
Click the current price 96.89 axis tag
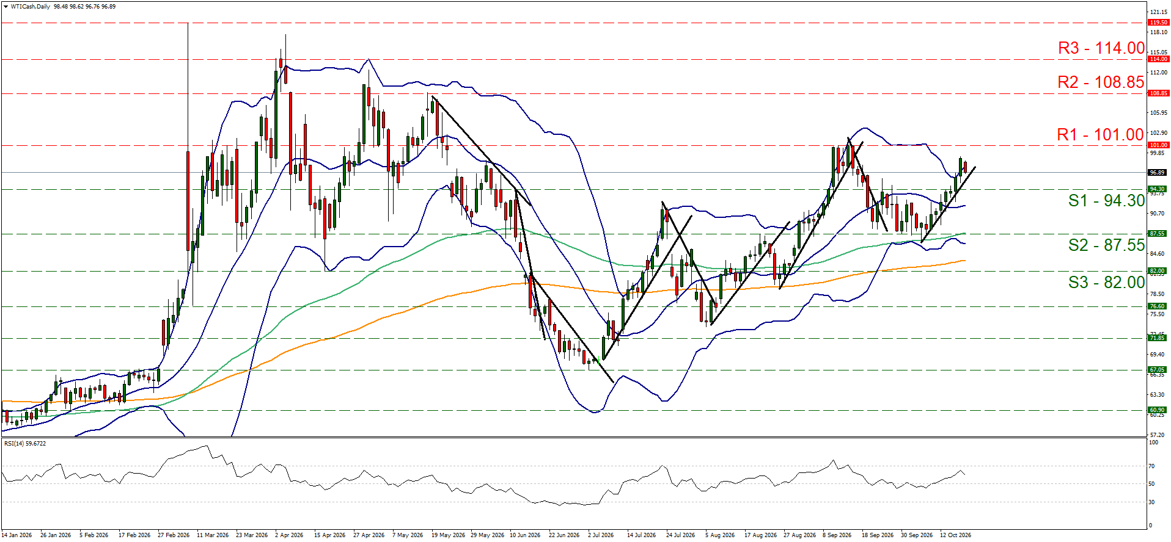(x=1158, y=173)
